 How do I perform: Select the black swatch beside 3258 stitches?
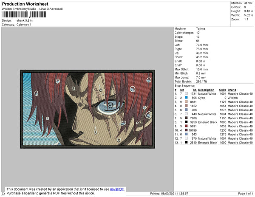tap(187, 122)
